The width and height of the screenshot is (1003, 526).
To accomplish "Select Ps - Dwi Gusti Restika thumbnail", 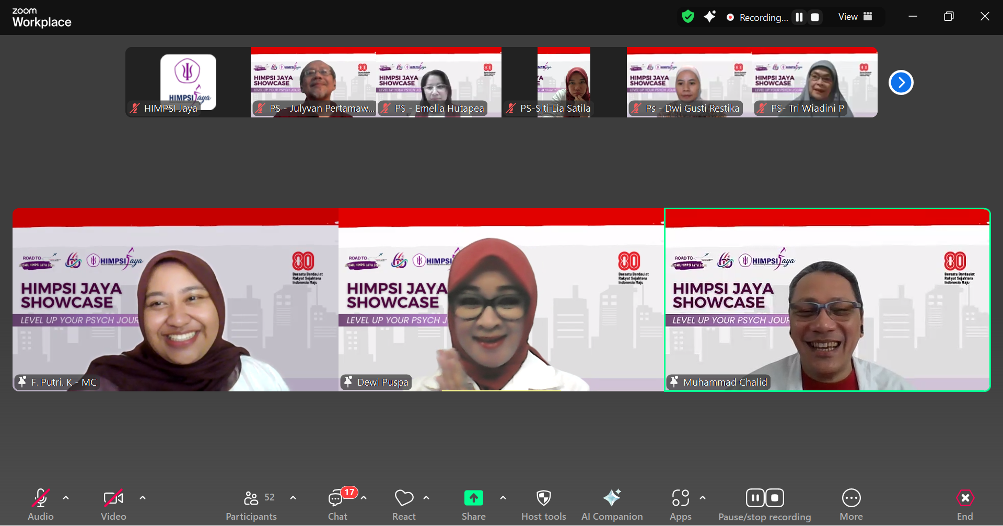I will (x=690, y=82).
